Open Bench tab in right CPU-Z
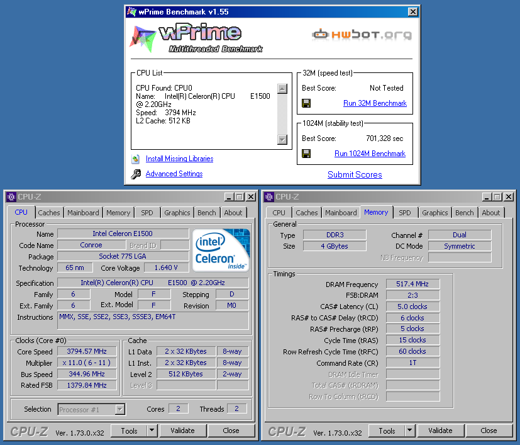520x445 pixels. [464, 213]
